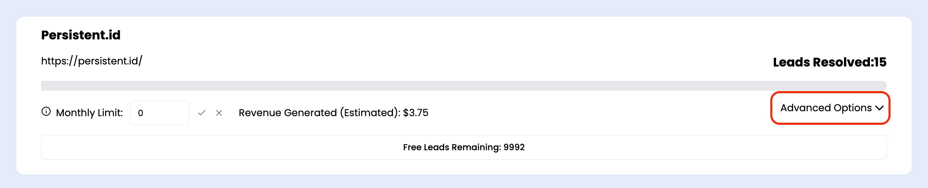Expand the Advanced Options dropdown
This screenshot has height=188, width=928.
click(830, 108)
